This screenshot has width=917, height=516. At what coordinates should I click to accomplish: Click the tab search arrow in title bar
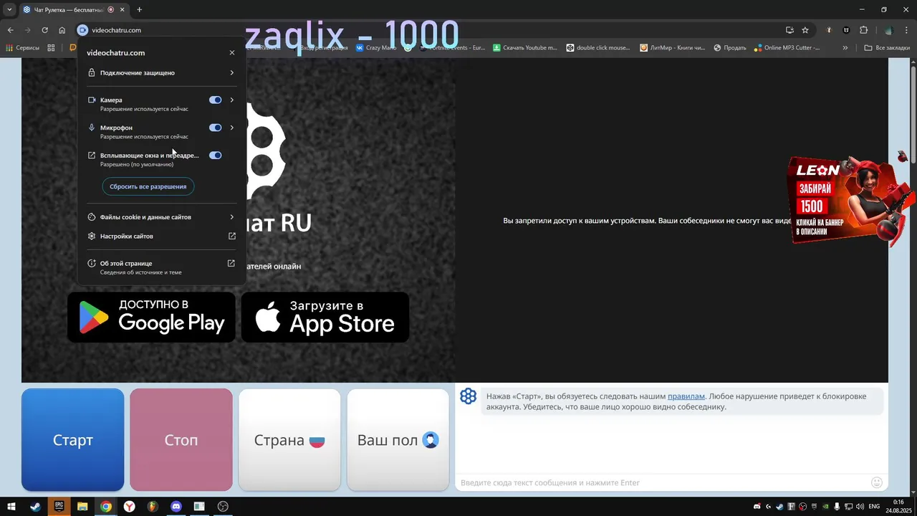[9, 9]
